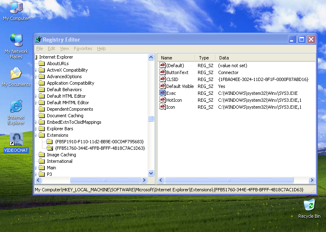This screenshot has width=326, height=232.
Task: Click the Default Behaviors folder icon
Action: tap(42, 89)
